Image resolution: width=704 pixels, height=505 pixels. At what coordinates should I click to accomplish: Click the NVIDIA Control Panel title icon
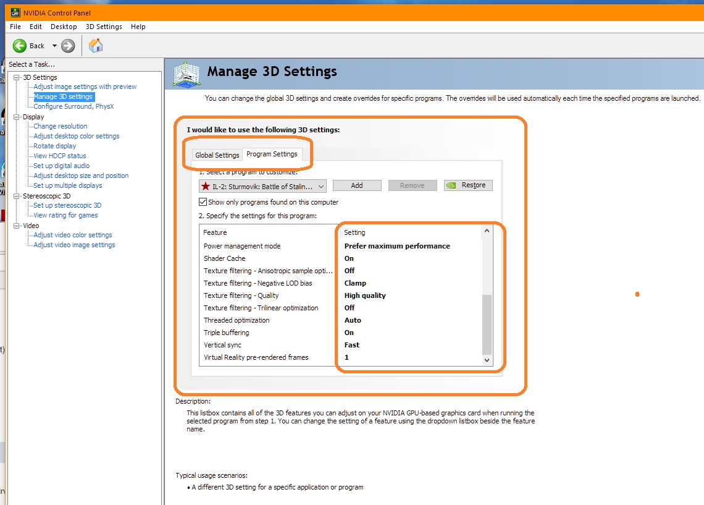[15, 12]
